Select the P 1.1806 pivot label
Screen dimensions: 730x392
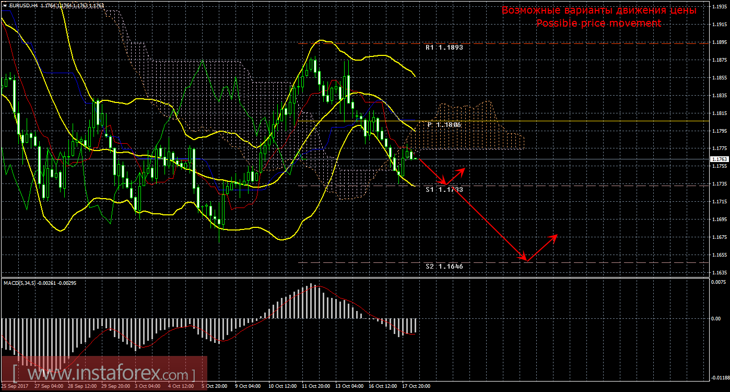click(444, 125)
